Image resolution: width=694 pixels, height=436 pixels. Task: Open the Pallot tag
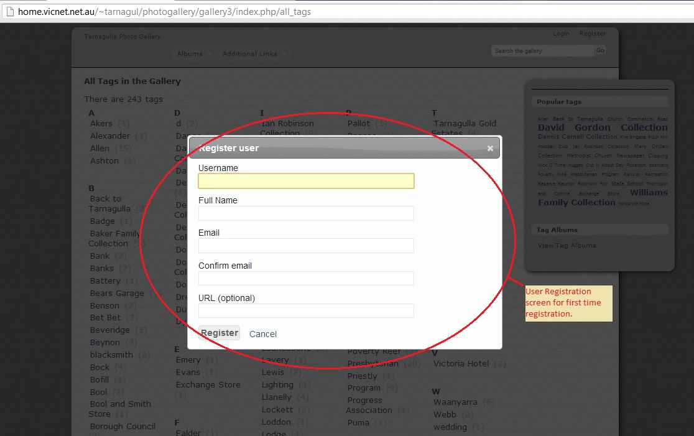[x=359, y=124]
